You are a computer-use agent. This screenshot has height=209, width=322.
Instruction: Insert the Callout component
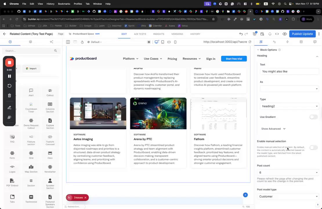pyautogui.click(x=50, y=92)
